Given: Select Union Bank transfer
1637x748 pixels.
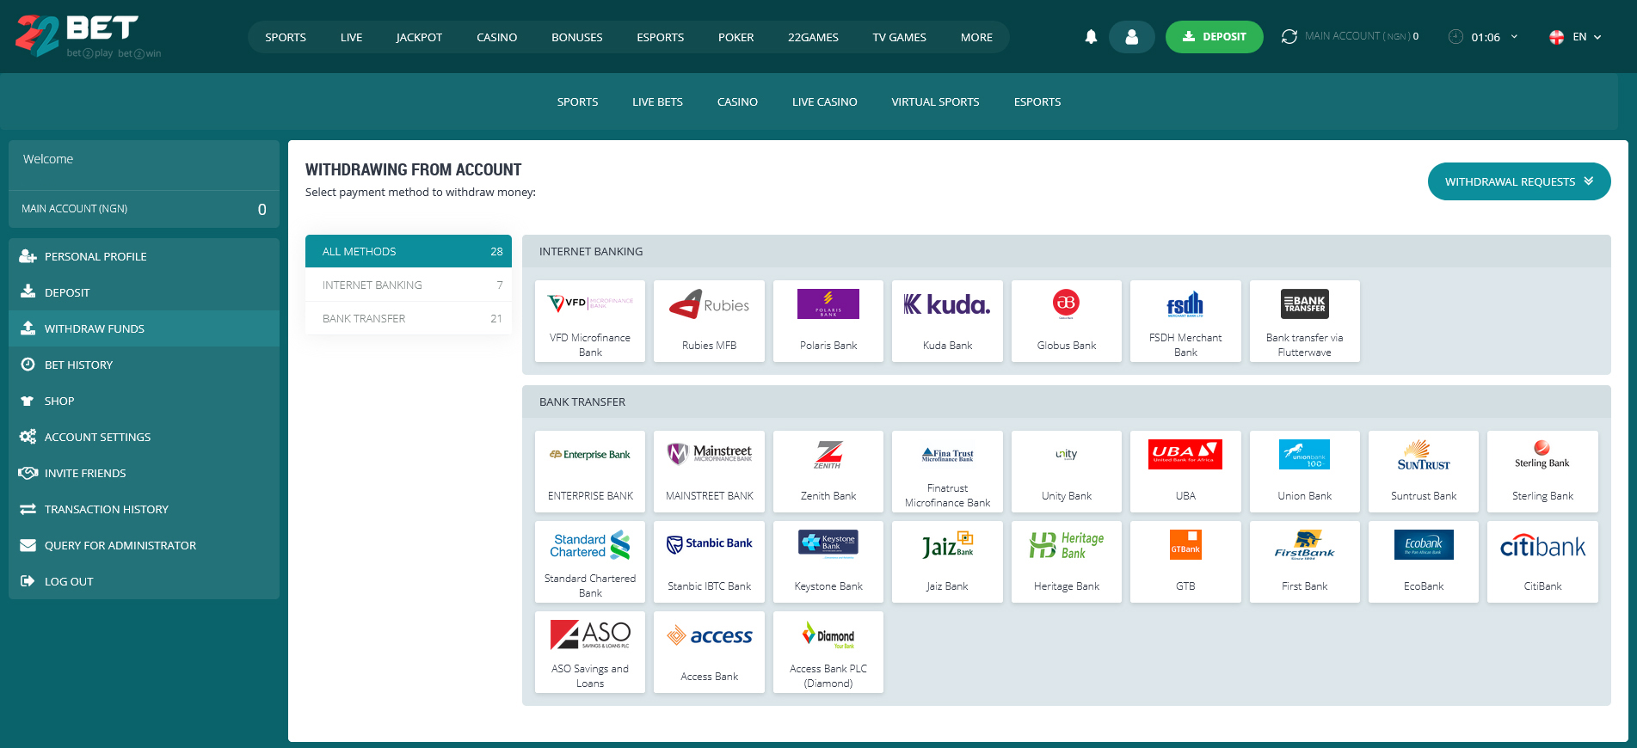Looking at the screenshot, I should click(x=1305, y=471).
